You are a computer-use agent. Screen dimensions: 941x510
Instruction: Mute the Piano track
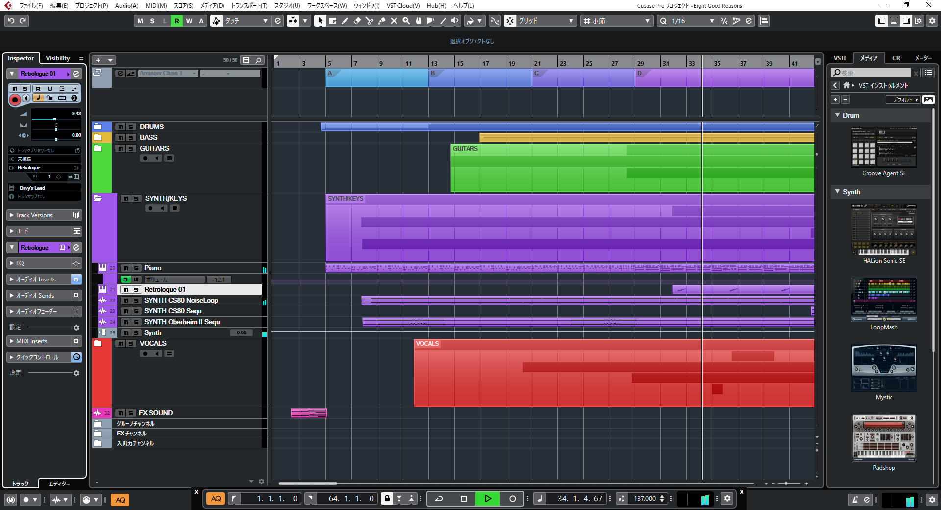pos(126,268)
